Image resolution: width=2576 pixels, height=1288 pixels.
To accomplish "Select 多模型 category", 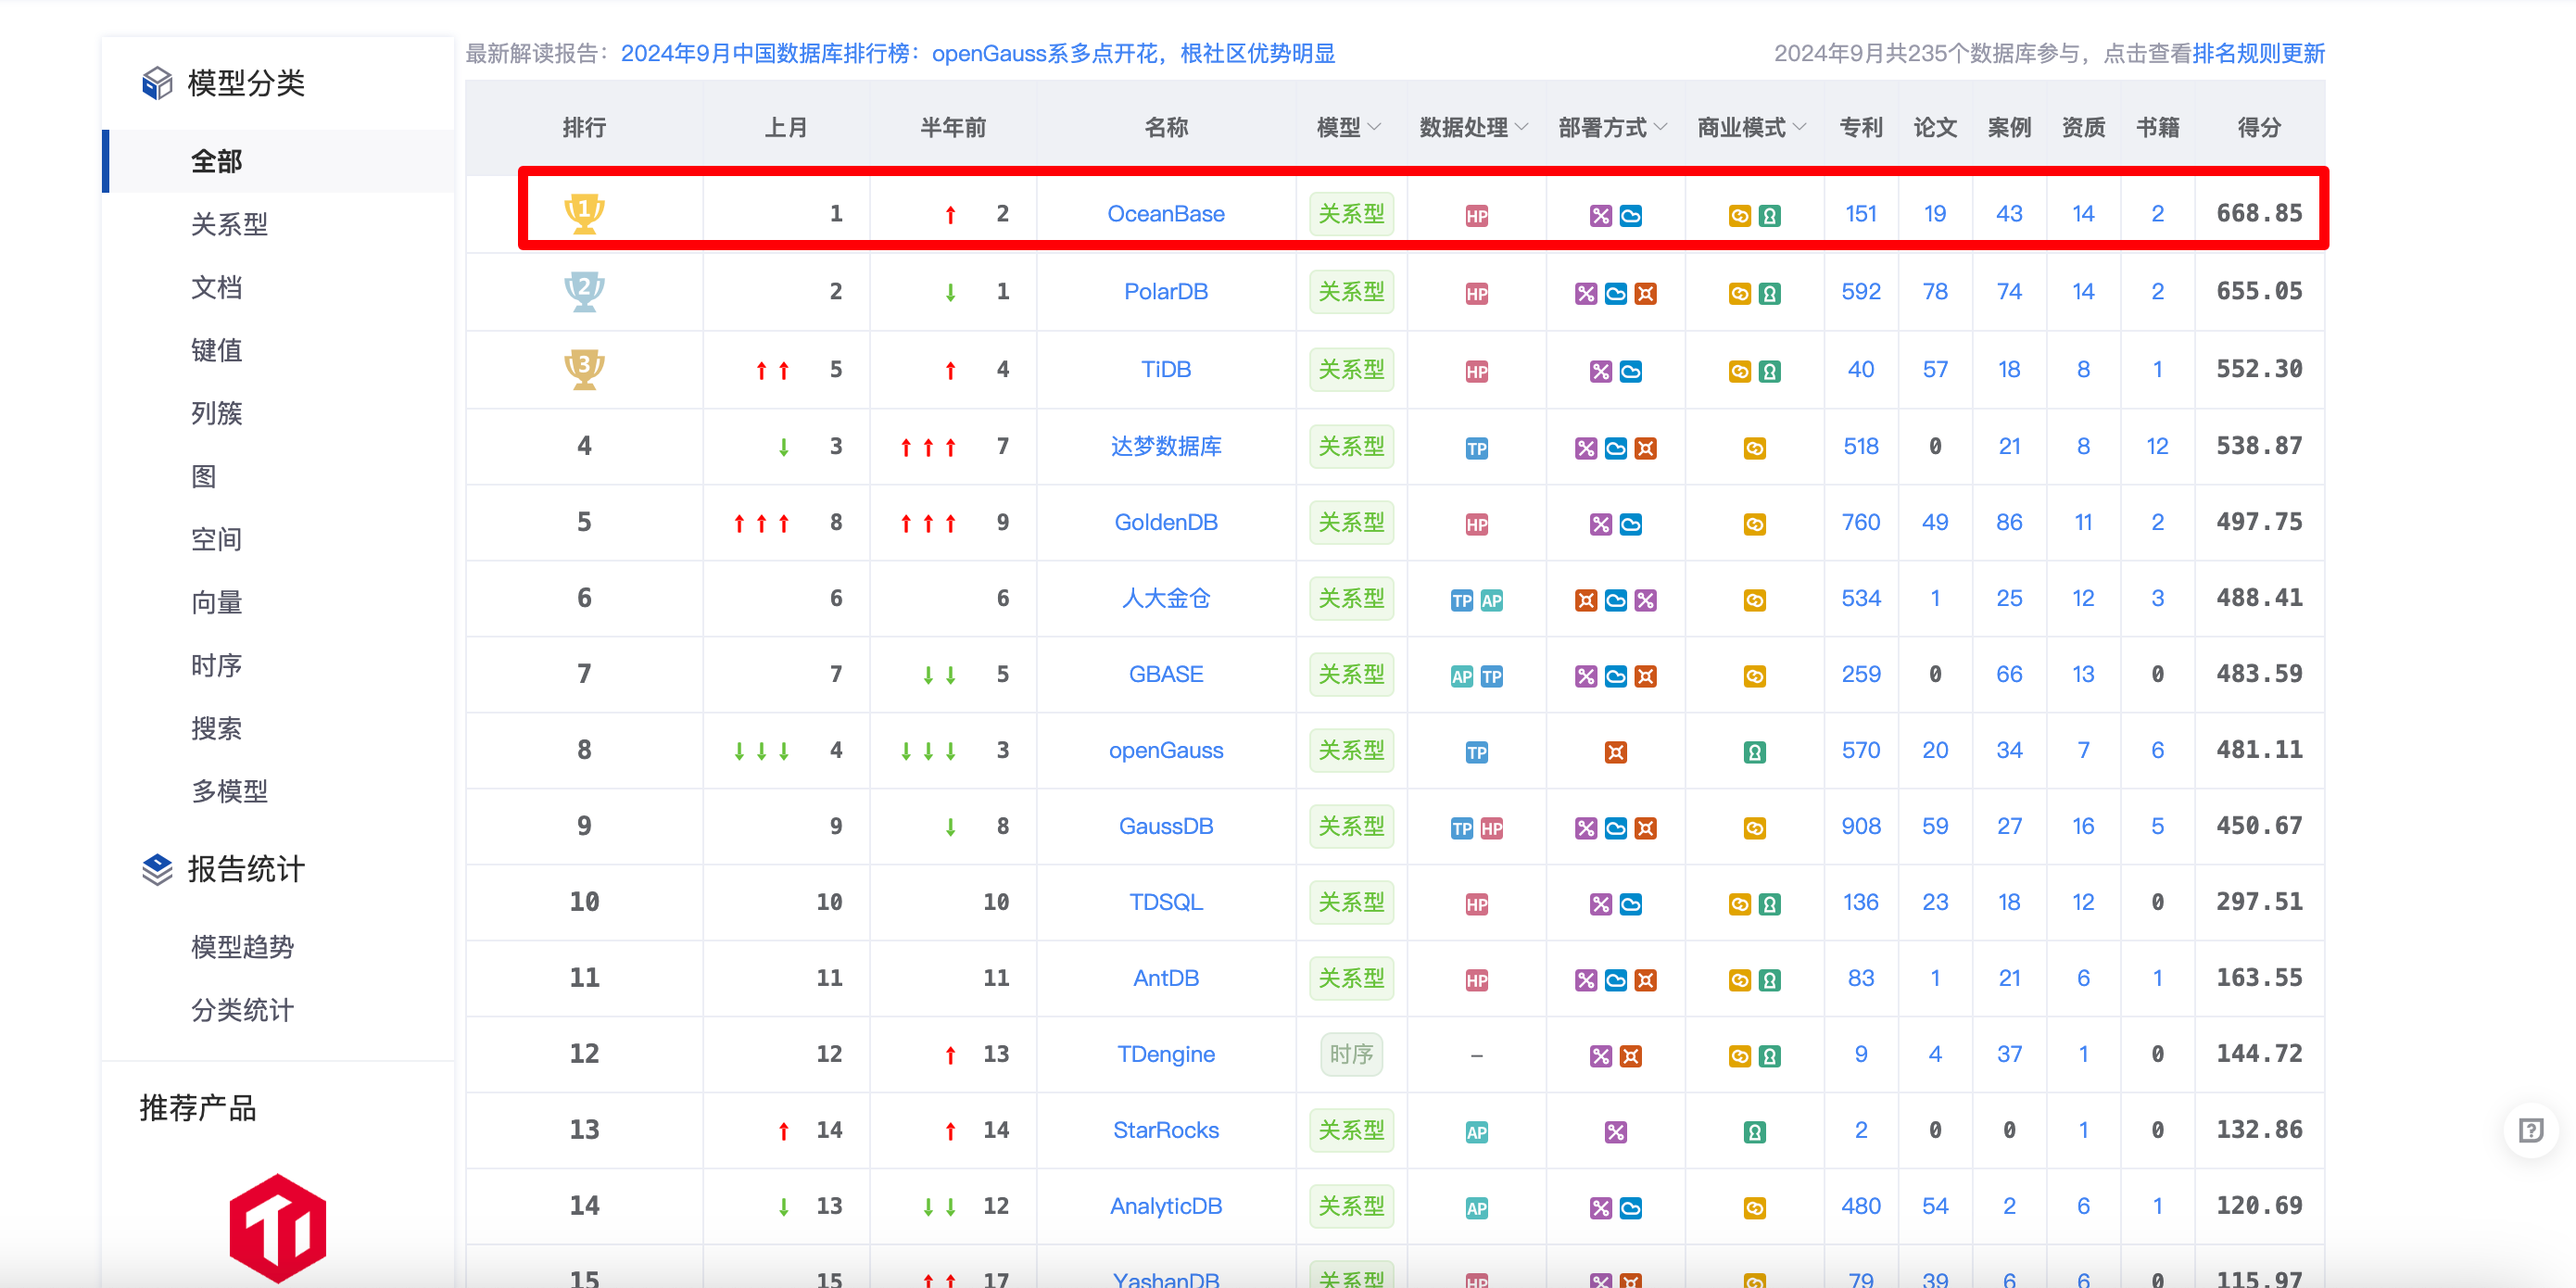I will pyautogui.click(x=230, y=791).
